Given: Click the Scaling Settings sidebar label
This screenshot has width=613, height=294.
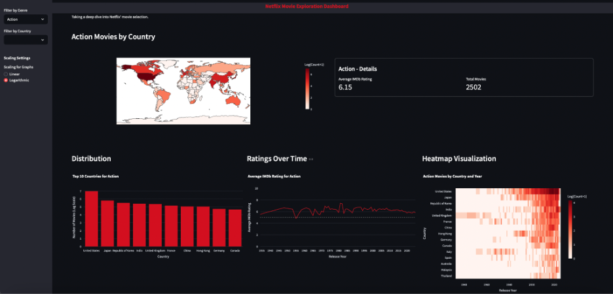Looking at the screenshot, I should [17, 58].
